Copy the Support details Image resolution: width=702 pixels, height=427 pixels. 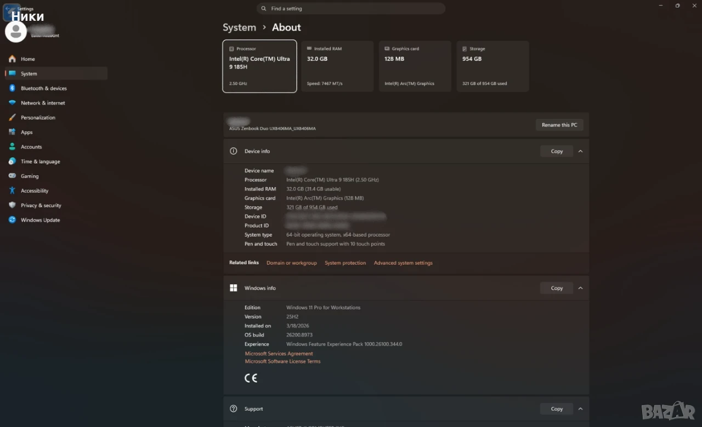557,409
